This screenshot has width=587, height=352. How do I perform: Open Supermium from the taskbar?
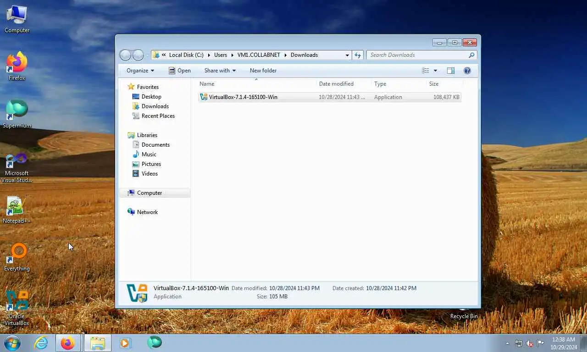(154, 342)
